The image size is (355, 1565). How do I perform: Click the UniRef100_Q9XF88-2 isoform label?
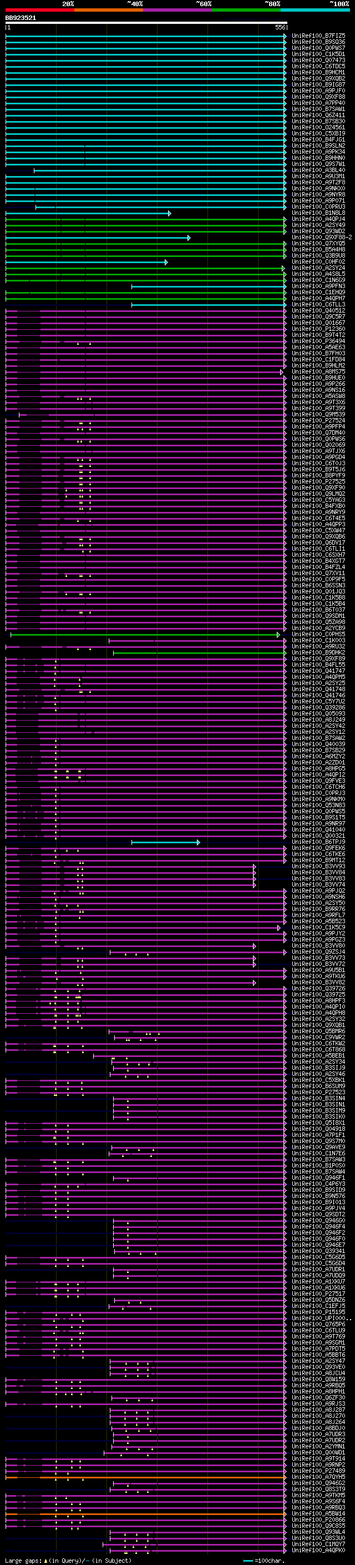point(322,237)
